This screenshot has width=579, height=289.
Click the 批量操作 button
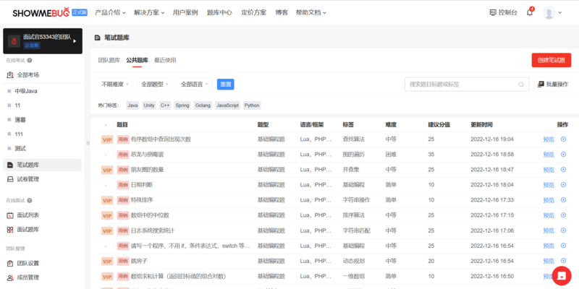click(x=552, y=85)
